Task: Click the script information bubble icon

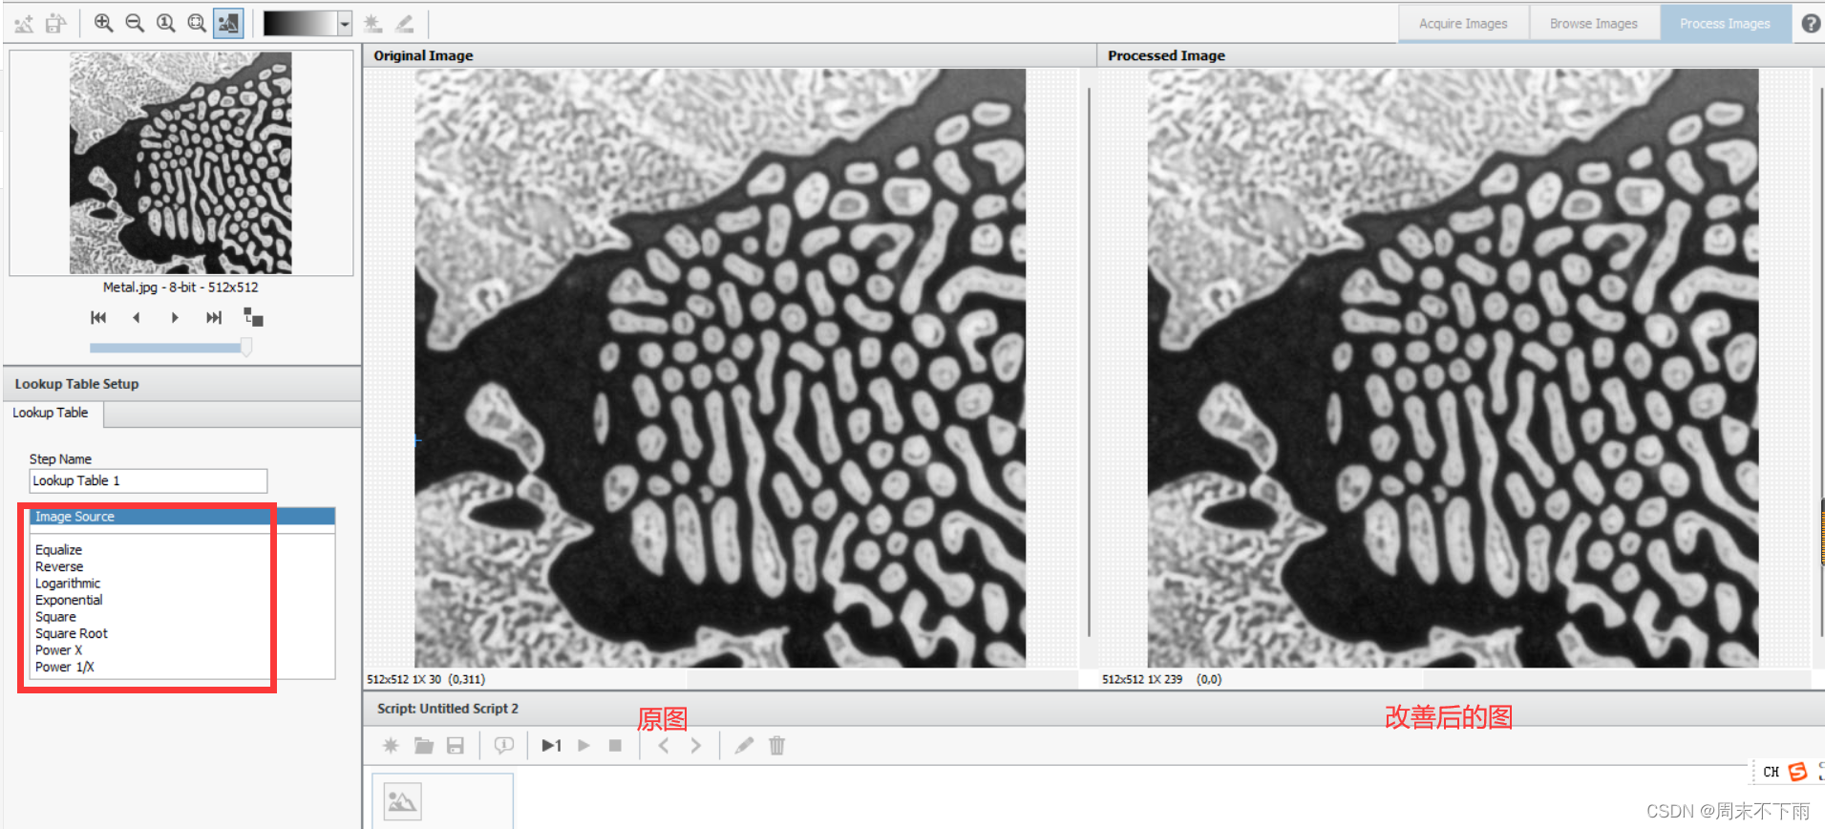Action: (503, 746)
